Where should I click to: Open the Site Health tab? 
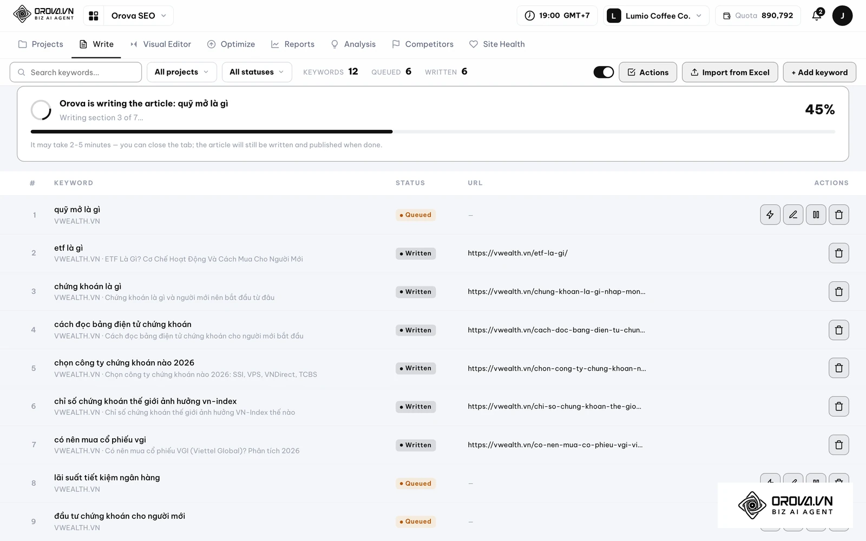click(497, 44)
